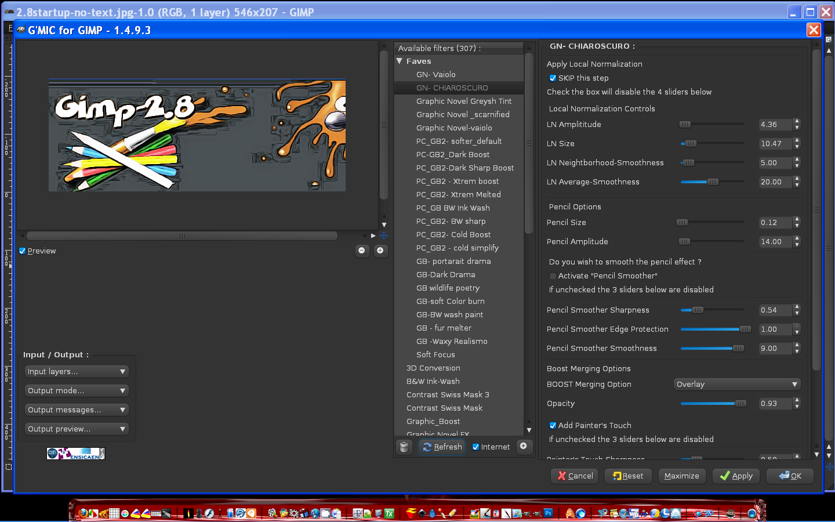
Task: Select GB wildlife poetry filter
Action: (448, 288)
